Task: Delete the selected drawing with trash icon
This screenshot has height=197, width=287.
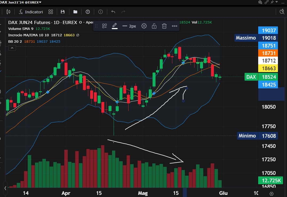Action: point(164,26)
